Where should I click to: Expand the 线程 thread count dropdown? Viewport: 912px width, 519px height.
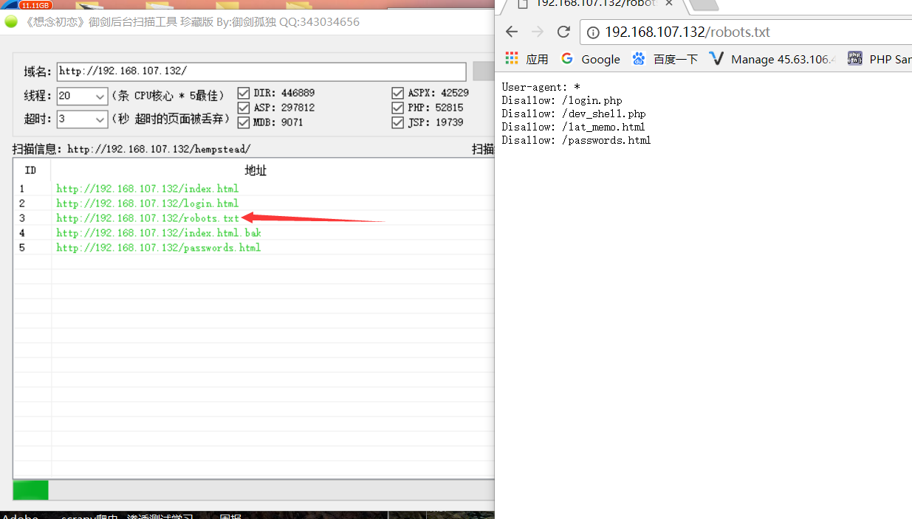pyautogui.click(x=100, y=96)
